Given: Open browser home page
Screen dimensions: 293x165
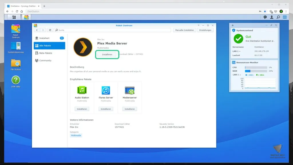Looking at the screenshot, I should [x=22, y=11].
